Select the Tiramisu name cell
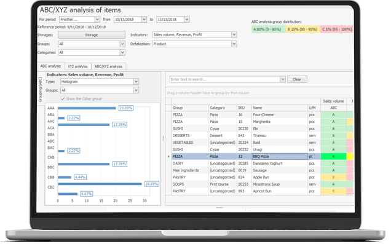This screenshot has height=244, width=391. 280,136
